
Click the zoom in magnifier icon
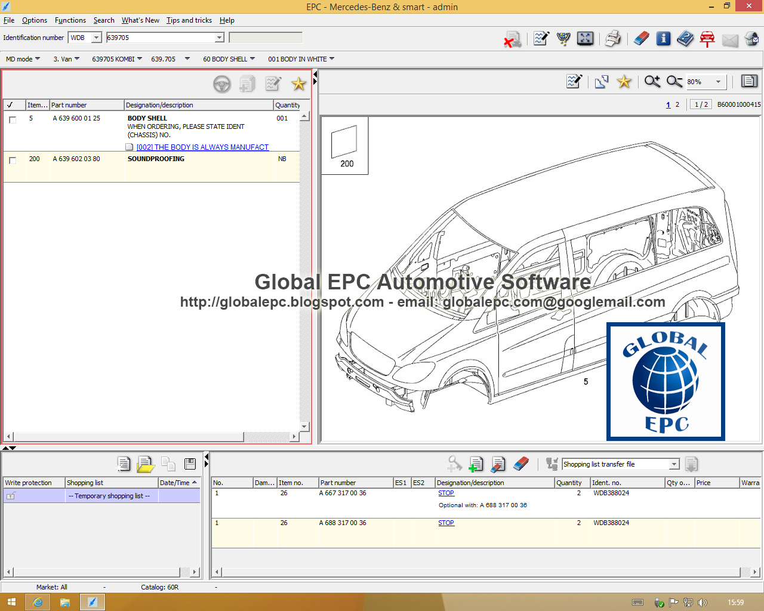coord(652,82)
